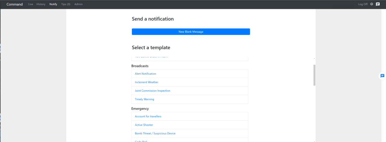Open the Joint Commission Inspection template
Viewport: 386px width, 142px height.
click(152, 91)
